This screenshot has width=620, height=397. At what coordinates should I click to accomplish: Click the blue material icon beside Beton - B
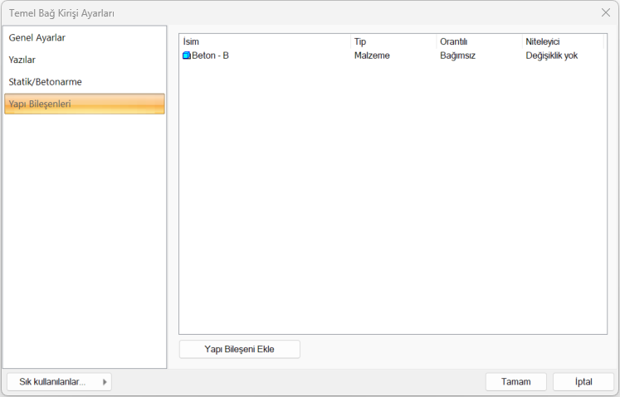187,56
